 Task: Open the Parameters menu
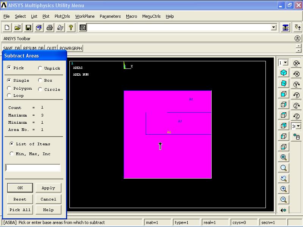[x=110, y=16]
